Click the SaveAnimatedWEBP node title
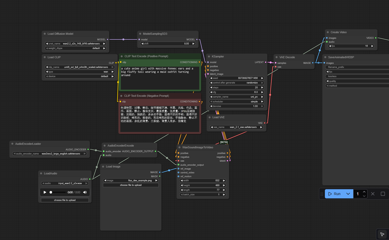Screen dimensions: 389x240 [x=341, y=57]
